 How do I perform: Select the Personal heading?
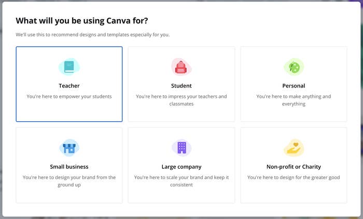[294, 86]
